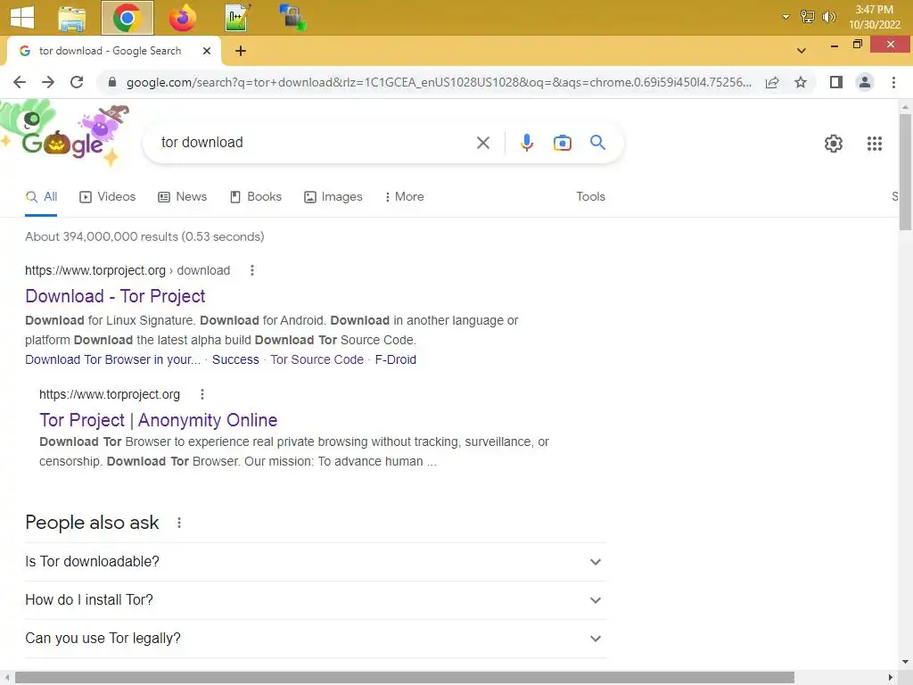Open the search Tools options
Viewport: 913px width, 685px height.
pos(590,197)
